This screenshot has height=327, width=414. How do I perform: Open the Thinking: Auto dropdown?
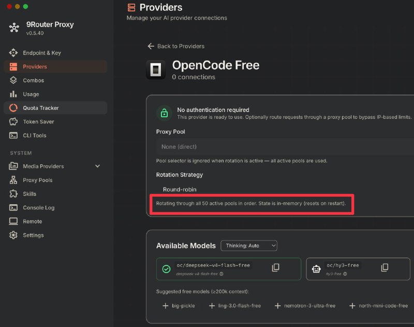(249, 246)
